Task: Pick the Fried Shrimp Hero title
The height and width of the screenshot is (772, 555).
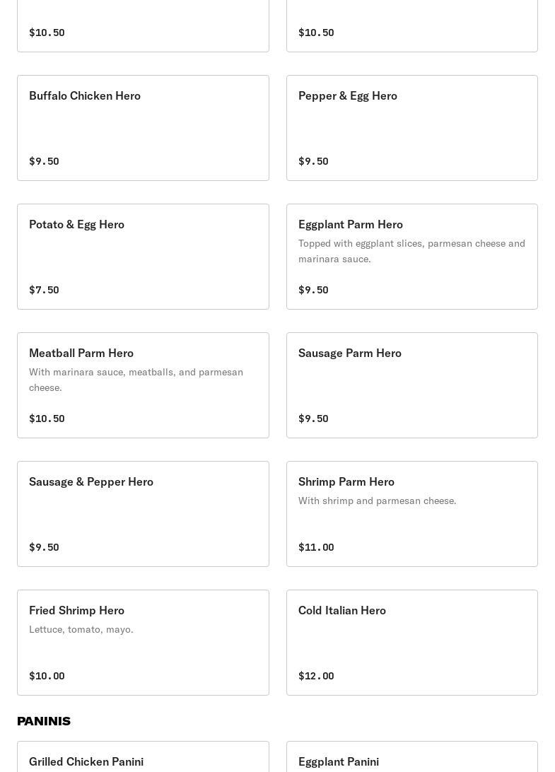Action: (76, 610)
